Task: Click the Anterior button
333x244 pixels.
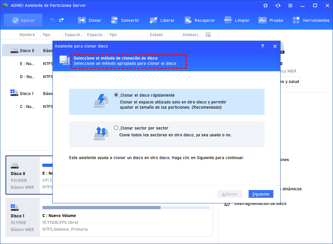Action: click(x=229, y=194)
